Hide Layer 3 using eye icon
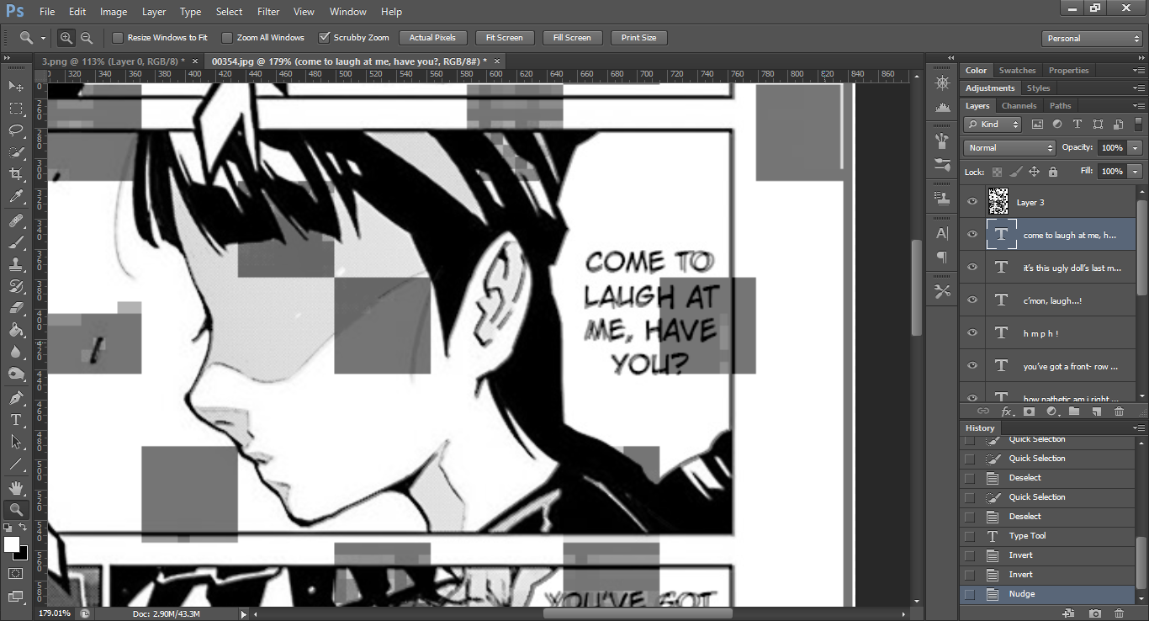This screenshot has width=1149, height=621. pos(972,202)
